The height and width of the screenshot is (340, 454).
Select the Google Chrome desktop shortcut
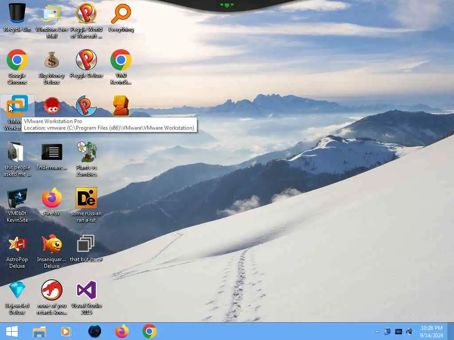point(17,67)
